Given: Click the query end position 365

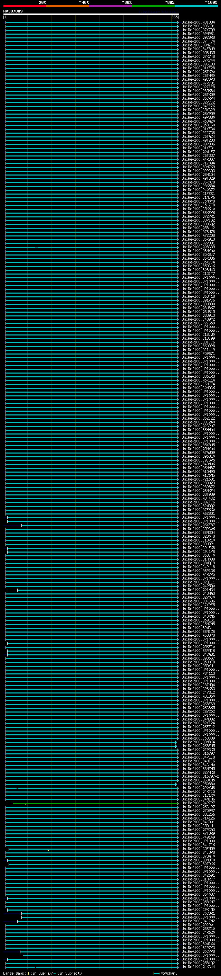Looking at the screenshot, I should [174, 17].
